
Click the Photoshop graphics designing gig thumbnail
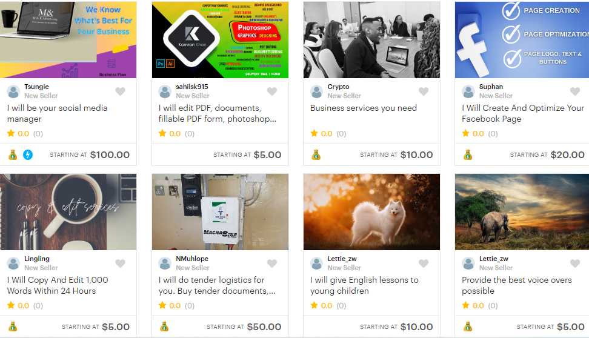pos(220,39)
